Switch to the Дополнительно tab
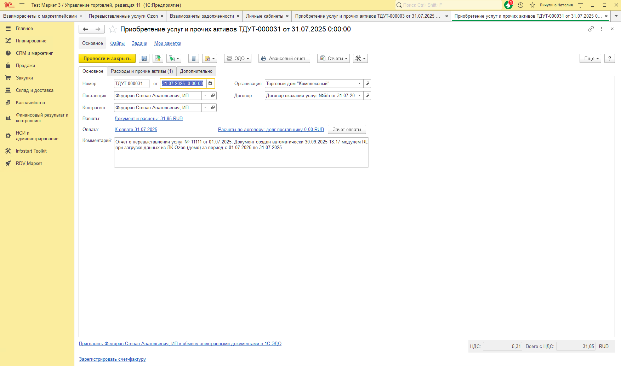Viewport: 621px width, 366px height. coord(196,71)
